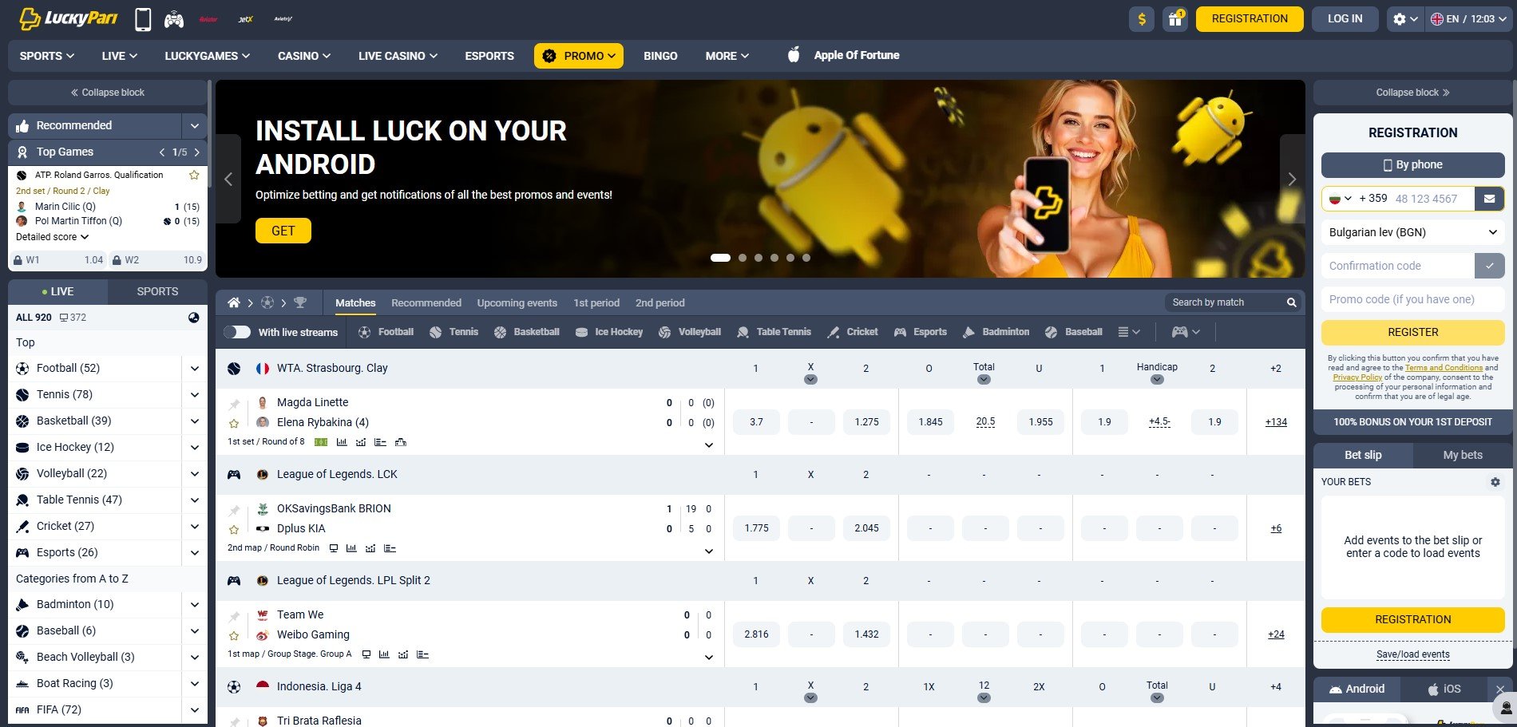Open the language selector EN
This screenshot has height=727, width=1517.
click(x=1469, y=19)
